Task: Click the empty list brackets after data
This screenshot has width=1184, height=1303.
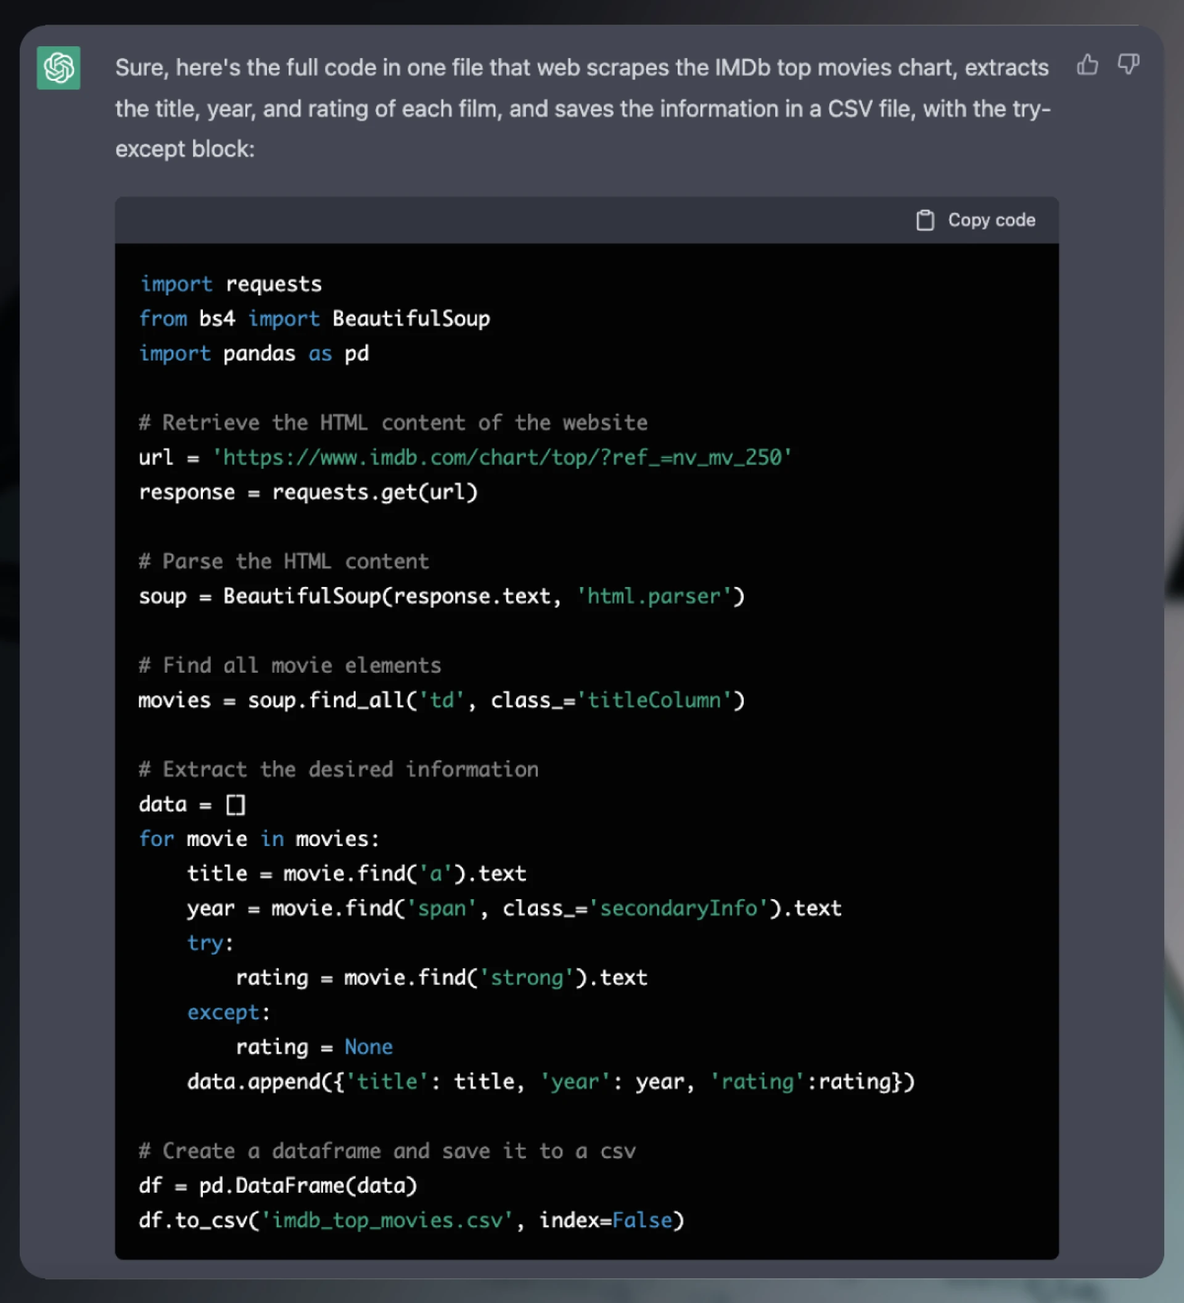Action: [x=236, y=805]
